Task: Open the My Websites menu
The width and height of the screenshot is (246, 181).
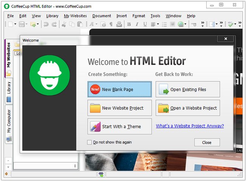Action: point(75,16)
